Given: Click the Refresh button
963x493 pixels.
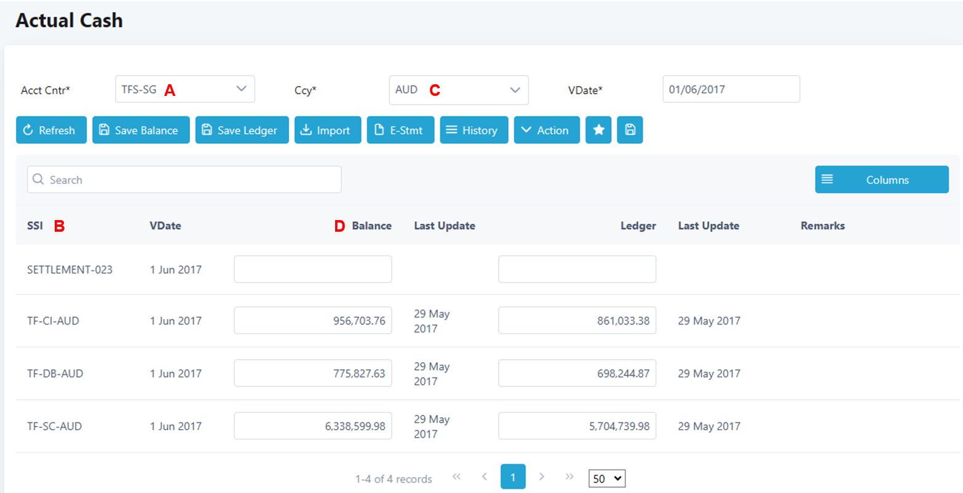Looking at the screenshot, I should tap(51, 130).
